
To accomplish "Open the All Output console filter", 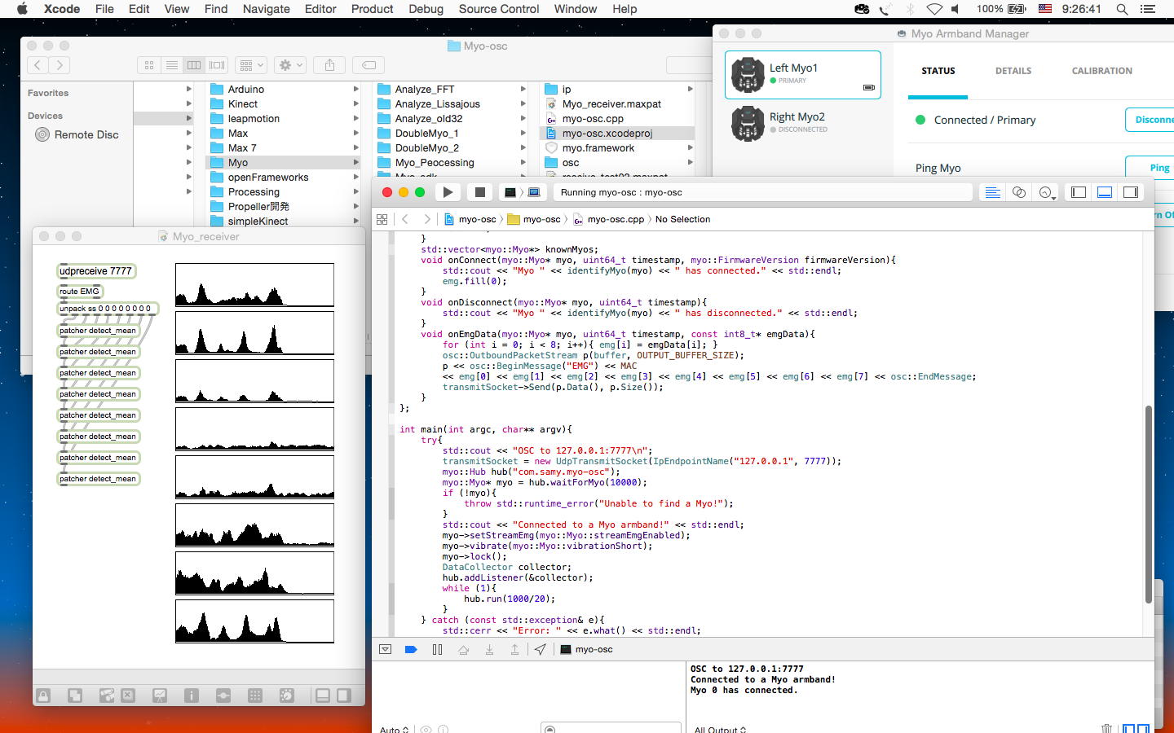I will (x=720, y=729).
